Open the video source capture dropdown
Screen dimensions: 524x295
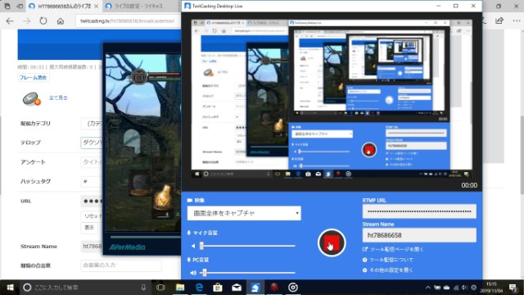click(x=244, y=213)
